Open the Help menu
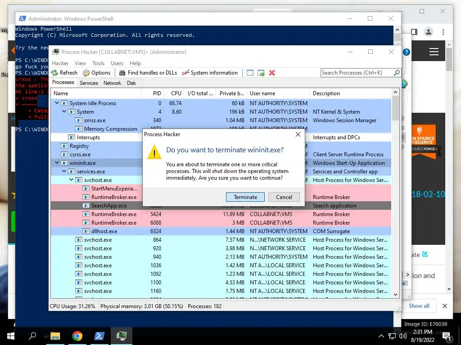The width and height of the screenshot is (461, 345). 135,63
